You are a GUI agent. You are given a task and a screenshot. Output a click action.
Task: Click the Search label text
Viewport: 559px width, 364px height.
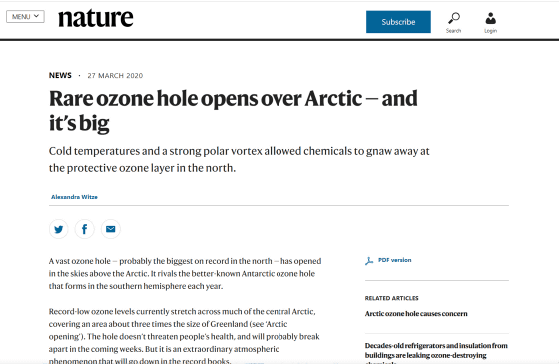click(x=453, y=31)
